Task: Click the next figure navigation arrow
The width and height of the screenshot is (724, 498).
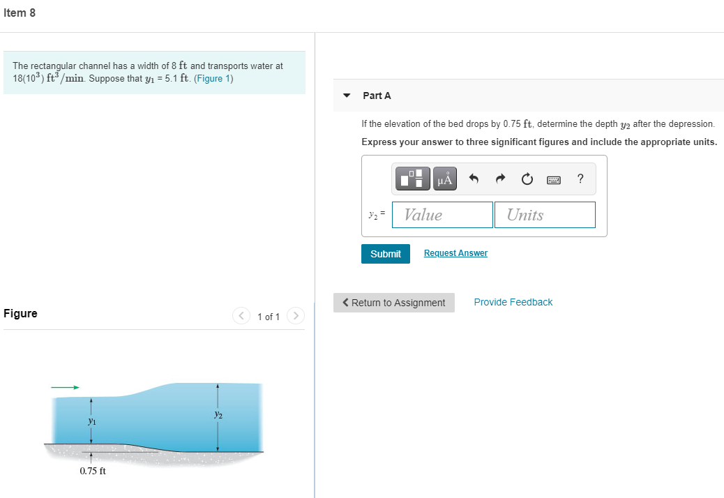Action: pyautogui.click(x=296, y=315)
